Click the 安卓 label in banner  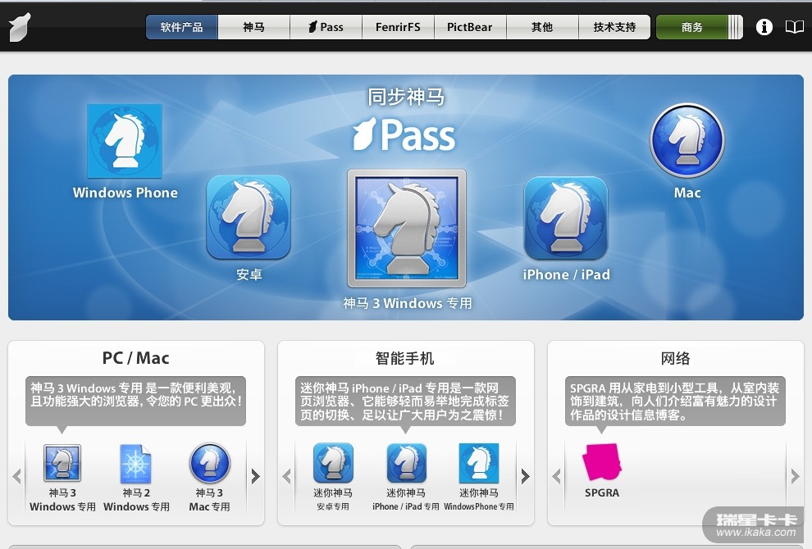point(249,274)
